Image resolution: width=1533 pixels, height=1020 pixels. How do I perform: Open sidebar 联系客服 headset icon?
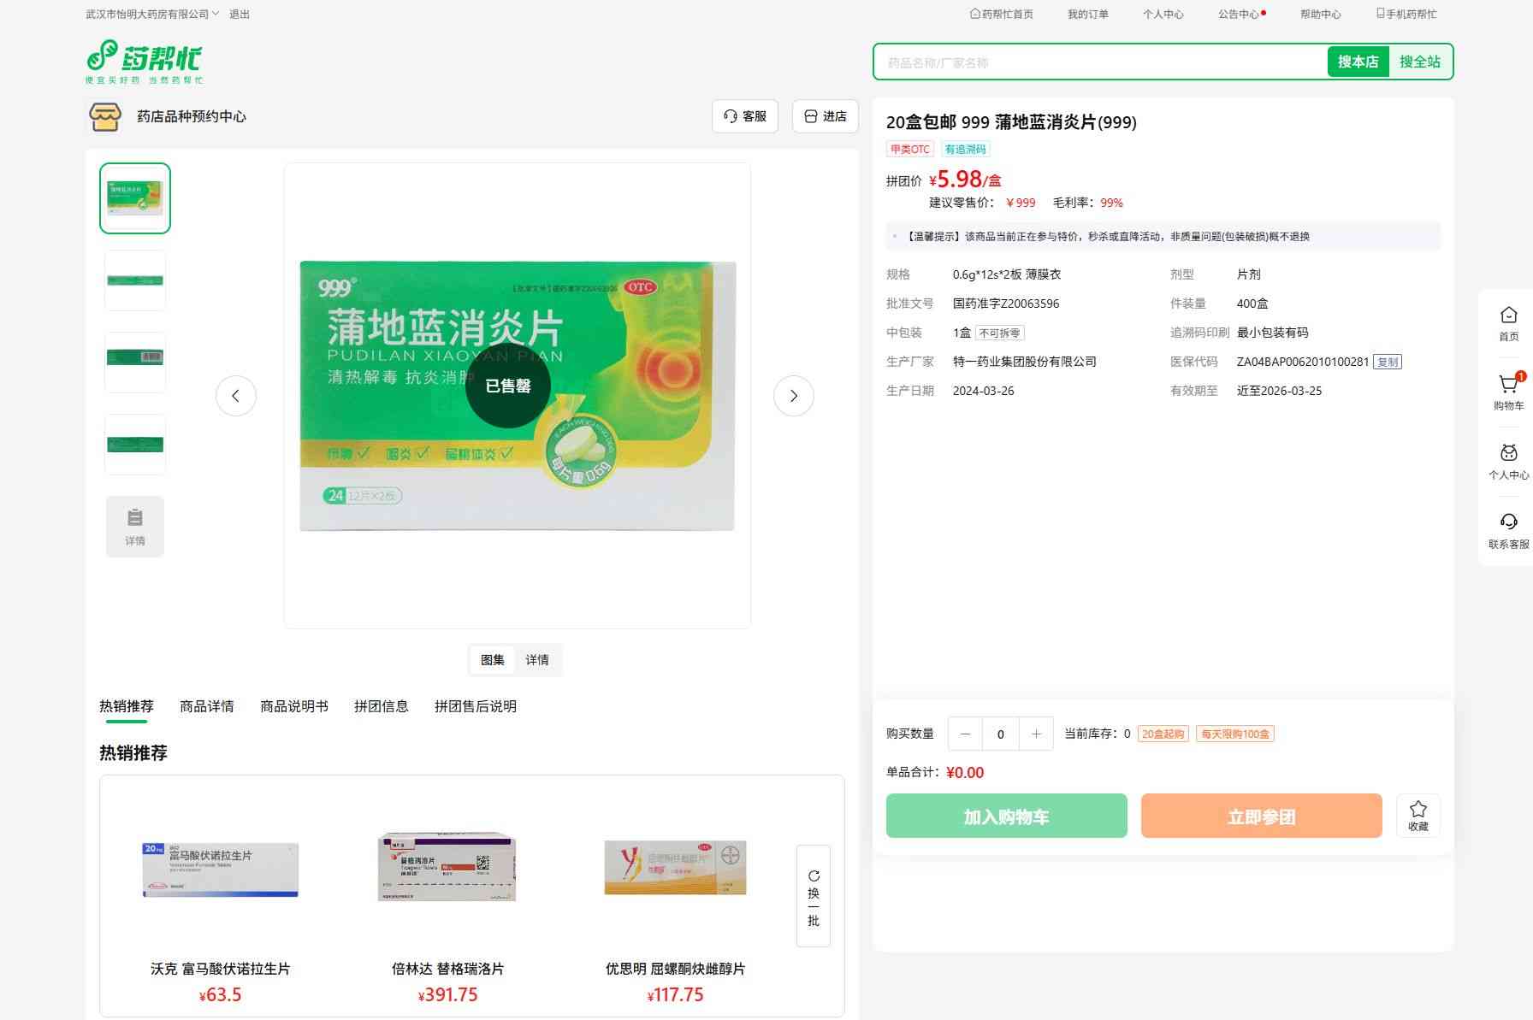1509,531
